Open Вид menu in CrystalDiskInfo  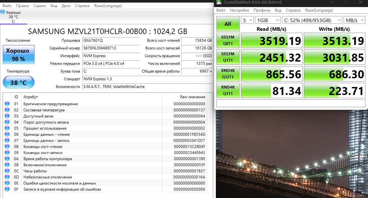[54, 6]
